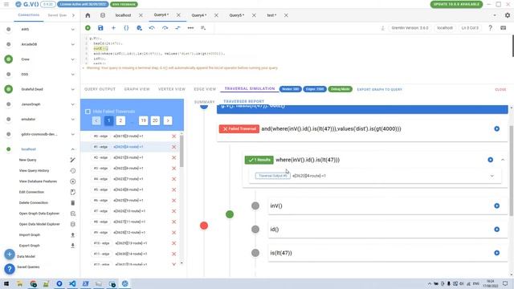Click the blue Saved Queries help circle
The width and height of the screenshot is (514, 289).
10,269
